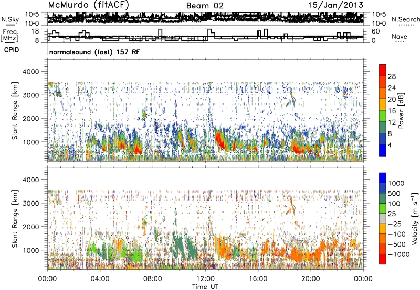Select the Beam 02 label

tap(205, 6)
